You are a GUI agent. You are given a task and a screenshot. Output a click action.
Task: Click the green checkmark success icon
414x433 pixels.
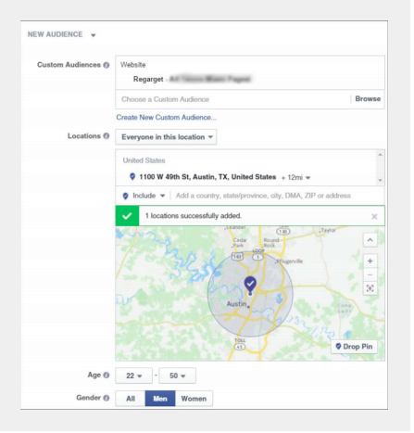(x=127, y=216)
